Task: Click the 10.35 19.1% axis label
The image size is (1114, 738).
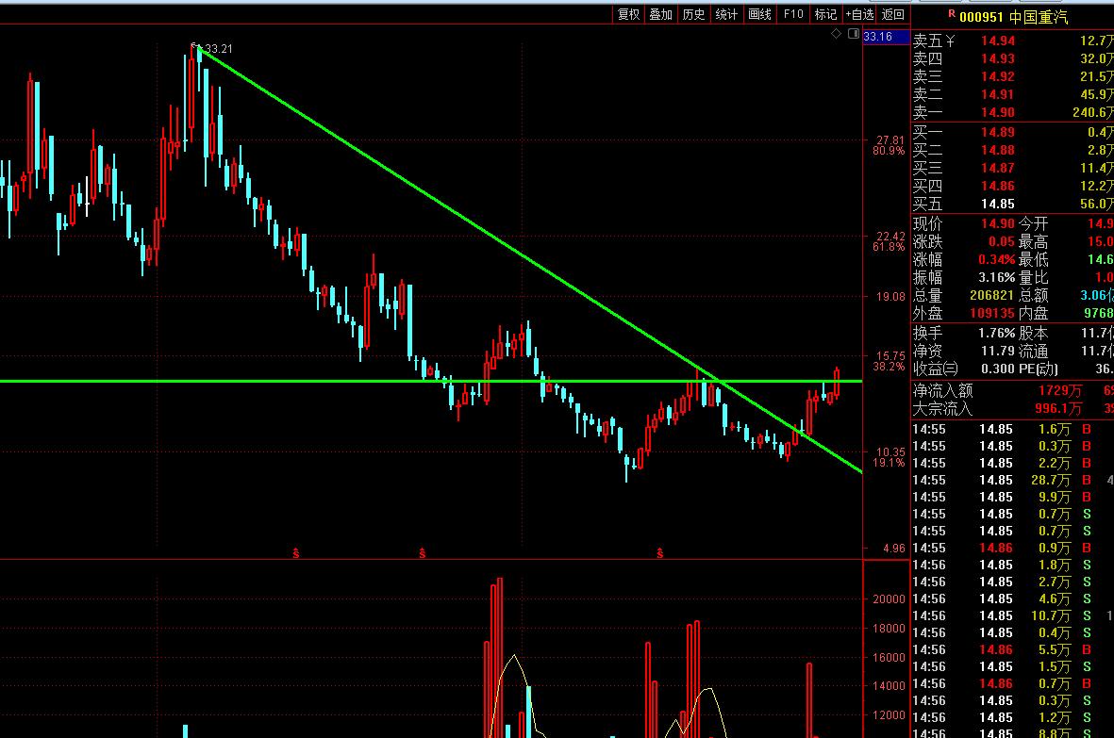Action: [x=890, y=457]
